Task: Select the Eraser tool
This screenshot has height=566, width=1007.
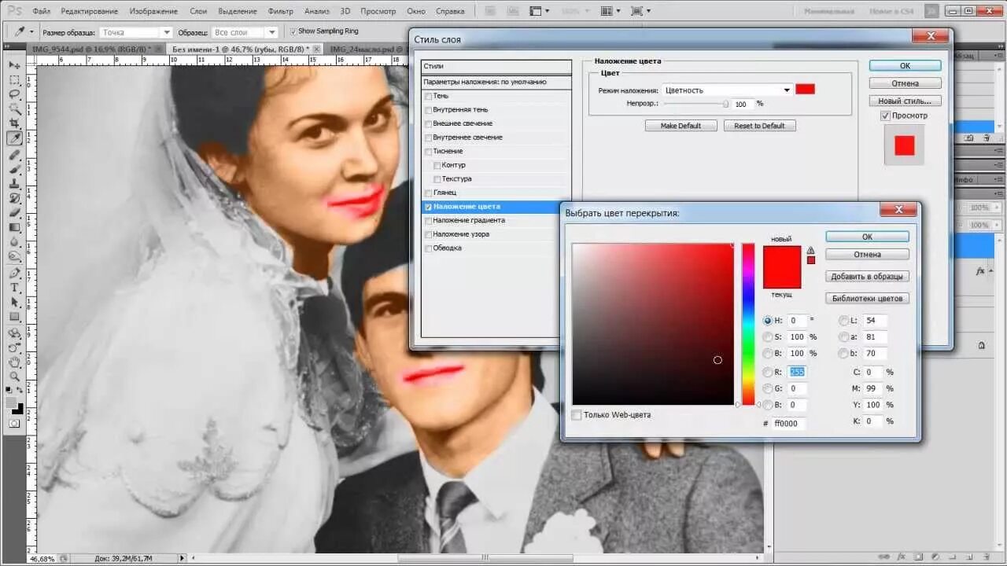Action: point(14,212)
